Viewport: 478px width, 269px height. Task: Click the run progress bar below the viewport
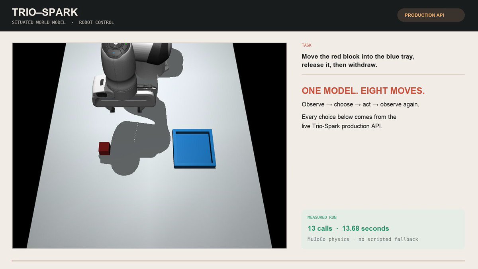tap(238, 261)
